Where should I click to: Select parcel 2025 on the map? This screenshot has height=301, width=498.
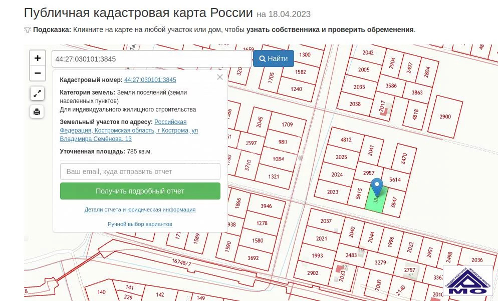coord(341,157)
